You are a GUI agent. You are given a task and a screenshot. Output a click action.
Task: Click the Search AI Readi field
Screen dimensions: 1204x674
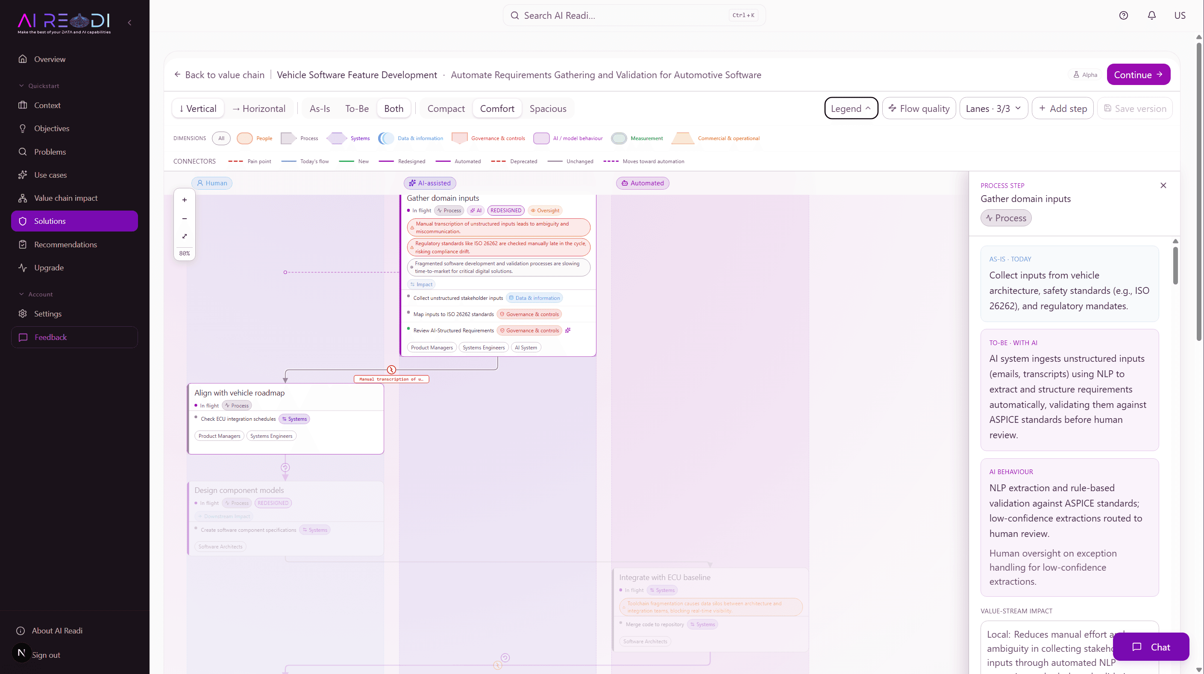click(x=634, y=15)
